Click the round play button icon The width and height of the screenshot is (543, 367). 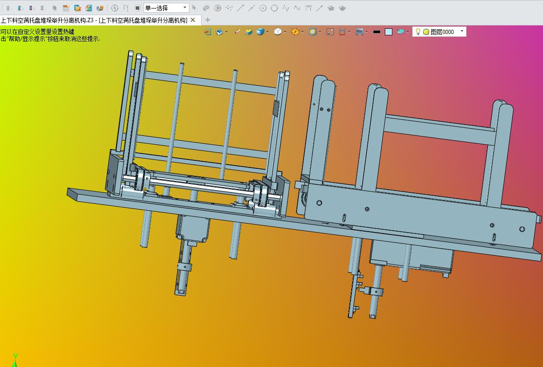218,8
